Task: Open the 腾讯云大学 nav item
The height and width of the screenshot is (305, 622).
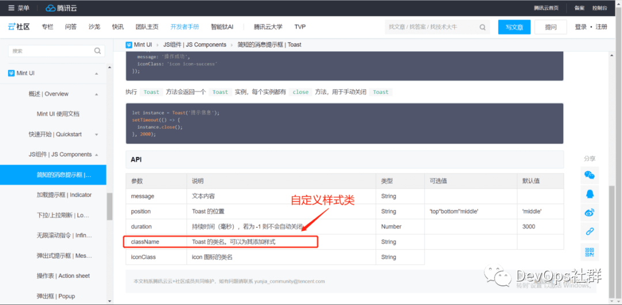Action: [x=268, y=27]
